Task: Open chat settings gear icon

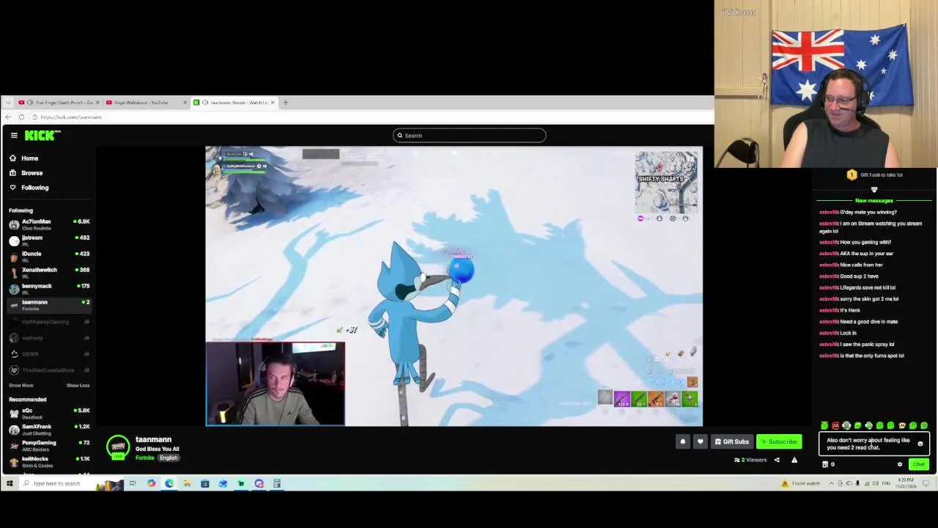Action: click(900, 464)
